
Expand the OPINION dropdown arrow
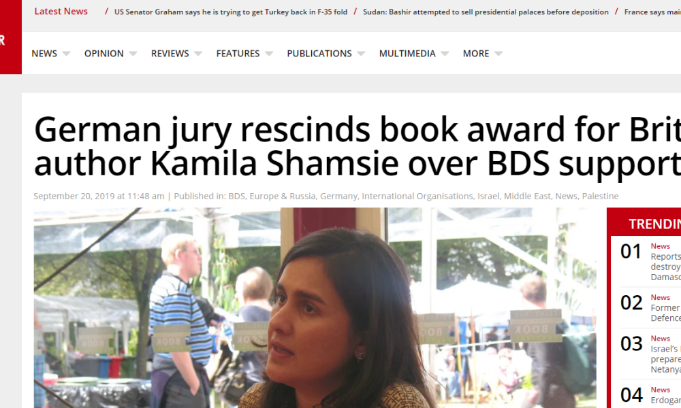coord(133,54)
